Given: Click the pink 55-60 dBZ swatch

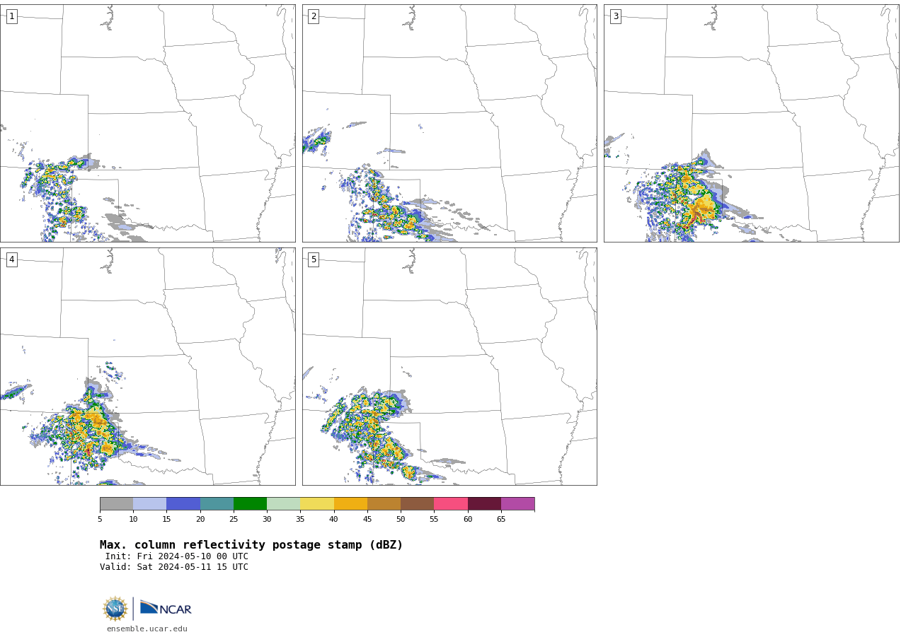Looking at the screenshot, I should pyautogui.click(x=451, y=503).
